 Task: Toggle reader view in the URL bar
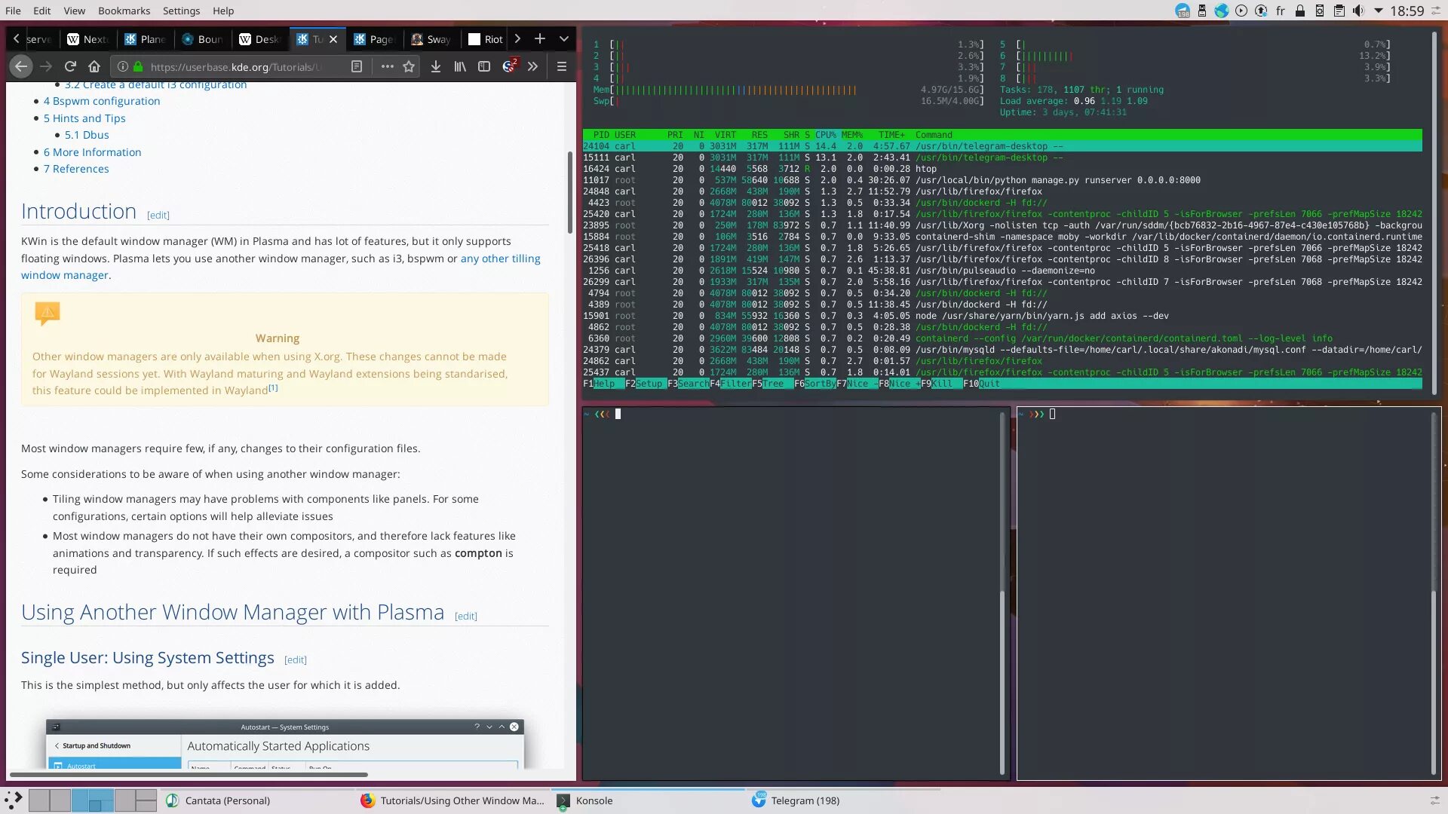(357, 66)
